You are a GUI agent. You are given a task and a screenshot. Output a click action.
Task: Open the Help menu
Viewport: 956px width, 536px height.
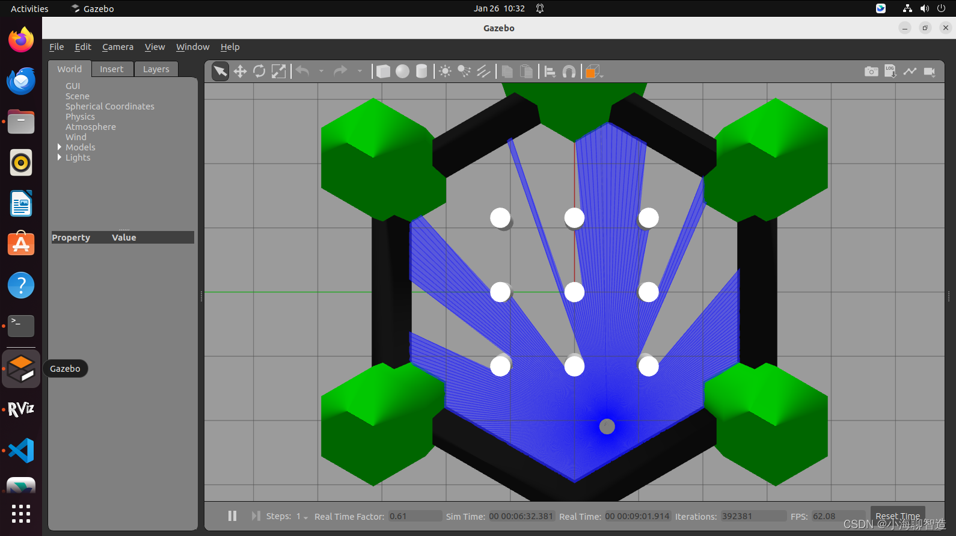[230, 47]
